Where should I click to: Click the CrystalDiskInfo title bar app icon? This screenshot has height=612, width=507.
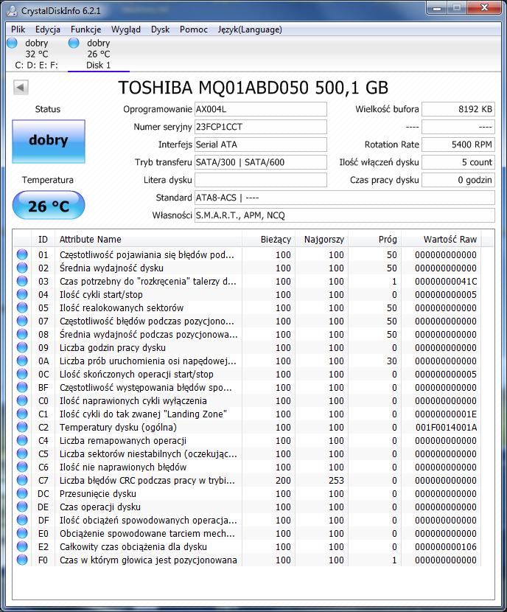[x=13, y=10]
